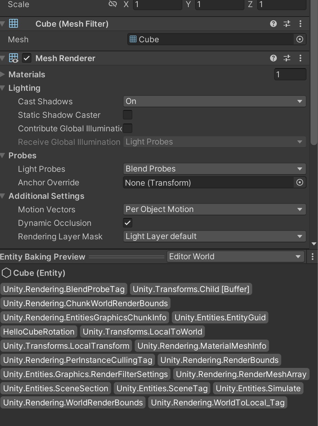This screenshot has height=426, width=318.
Task: Select the HelloCubeRotation component tag
Action: tap(38, 331)
